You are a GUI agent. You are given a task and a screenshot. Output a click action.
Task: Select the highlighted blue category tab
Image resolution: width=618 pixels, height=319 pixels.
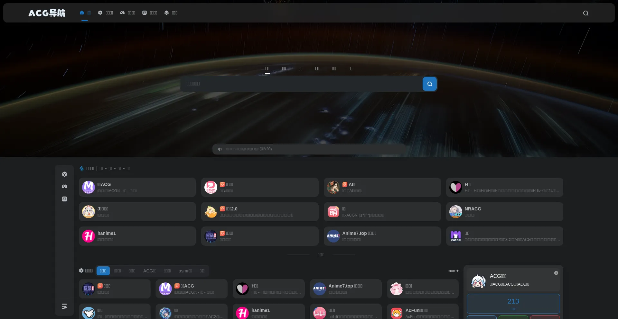pyautogui.click(x=103, y=271)
